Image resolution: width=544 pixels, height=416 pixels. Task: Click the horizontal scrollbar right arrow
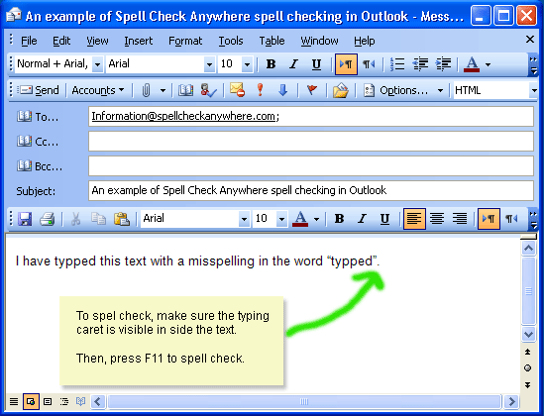pyautogui.click(x=511, y=402)
